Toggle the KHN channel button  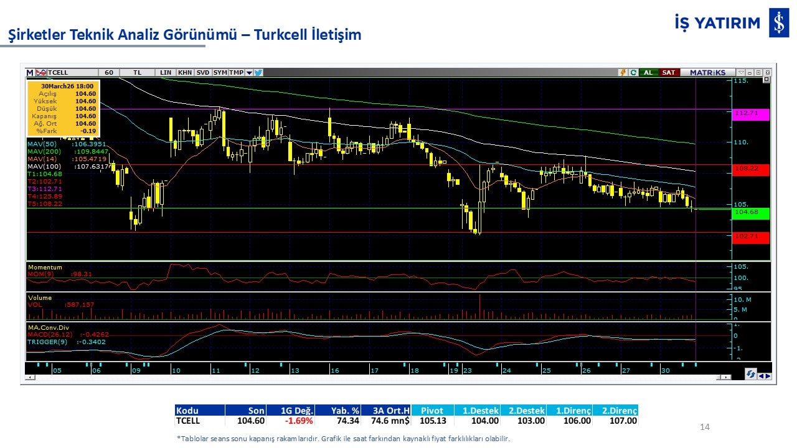click(185, 73)
